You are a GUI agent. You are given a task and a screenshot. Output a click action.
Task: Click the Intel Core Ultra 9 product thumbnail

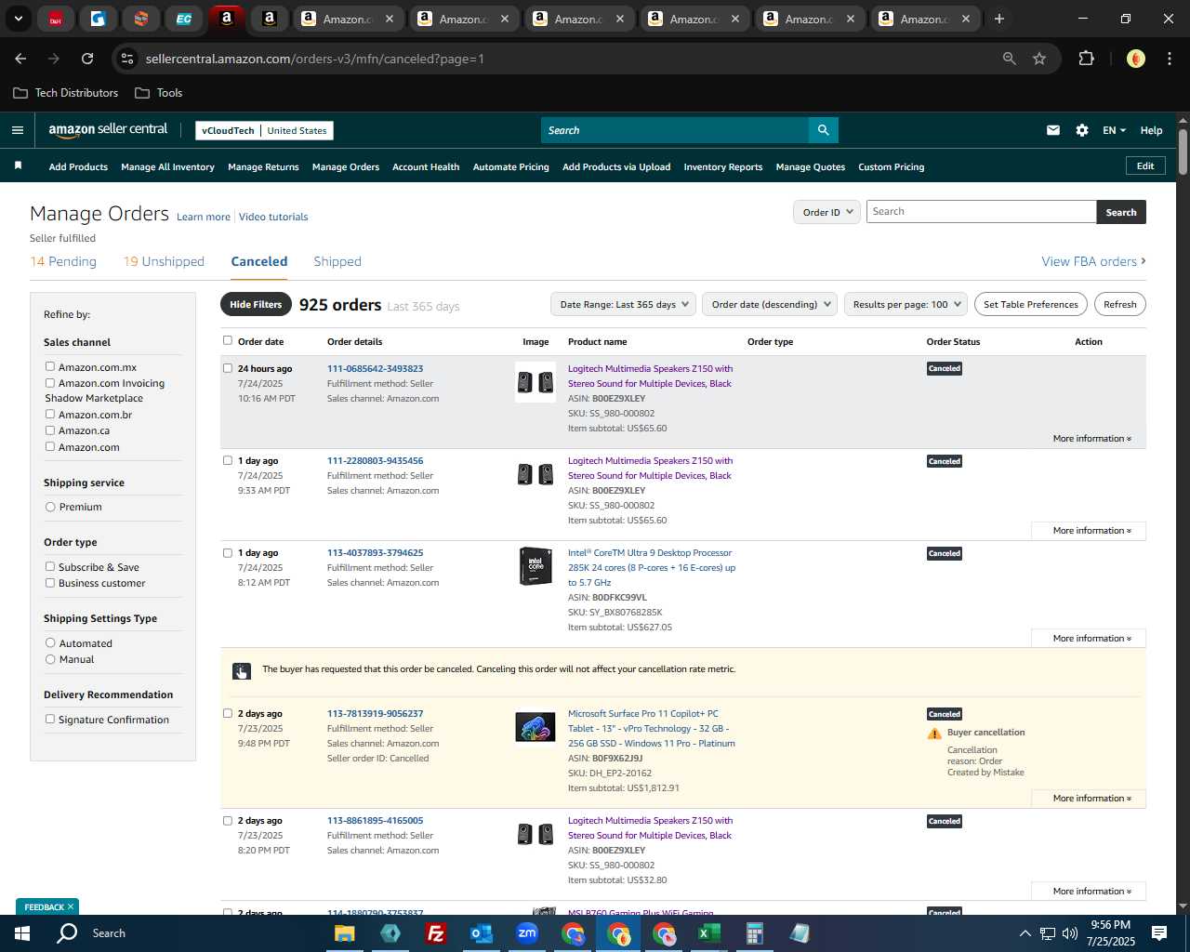pyautogui.click(x=535, y=566)
